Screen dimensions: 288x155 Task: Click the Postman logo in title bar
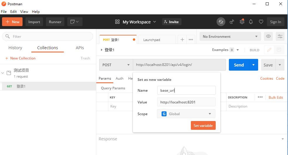click(4, 4)
